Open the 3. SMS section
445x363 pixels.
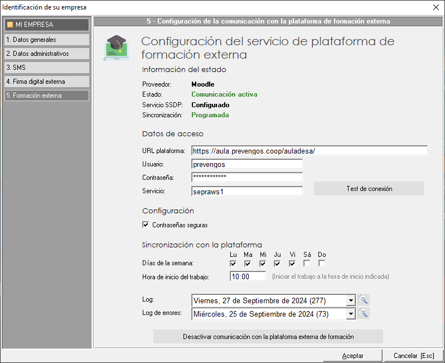point(46,68)
